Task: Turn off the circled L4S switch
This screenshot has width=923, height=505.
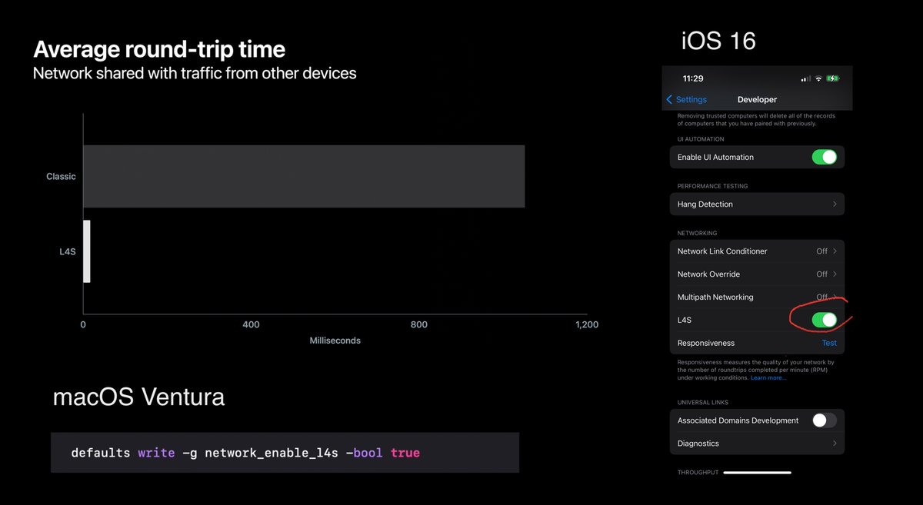Action: [825, 320]
